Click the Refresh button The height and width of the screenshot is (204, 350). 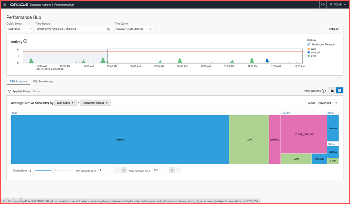(x=333, y=29)
